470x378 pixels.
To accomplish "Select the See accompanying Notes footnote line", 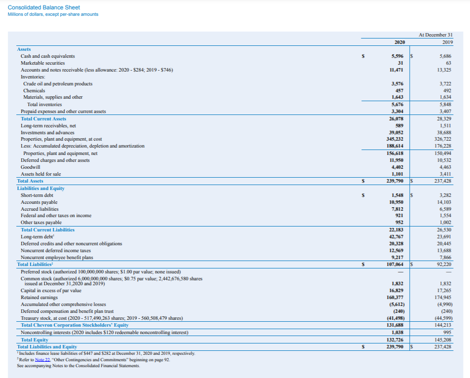I will pos(78,366).
